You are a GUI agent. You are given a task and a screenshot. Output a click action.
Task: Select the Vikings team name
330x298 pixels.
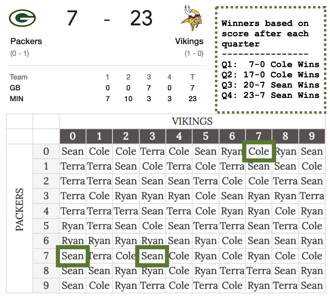click(189, 41)
